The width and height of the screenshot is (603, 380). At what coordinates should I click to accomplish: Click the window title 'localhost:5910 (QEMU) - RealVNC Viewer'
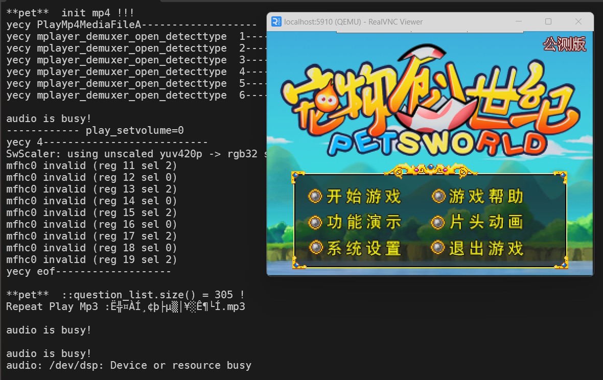click(x=354, y=22)
